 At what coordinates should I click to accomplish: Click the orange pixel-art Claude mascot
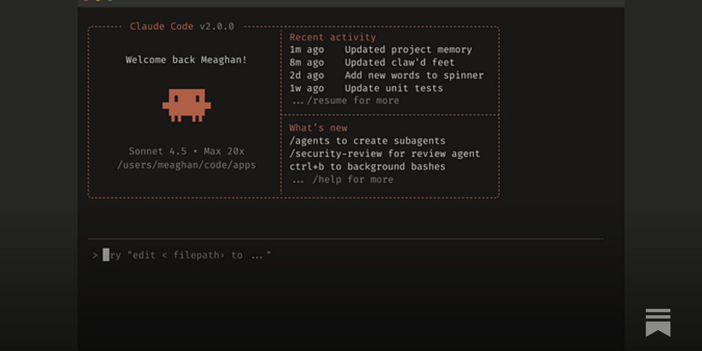tap(186, 105)
